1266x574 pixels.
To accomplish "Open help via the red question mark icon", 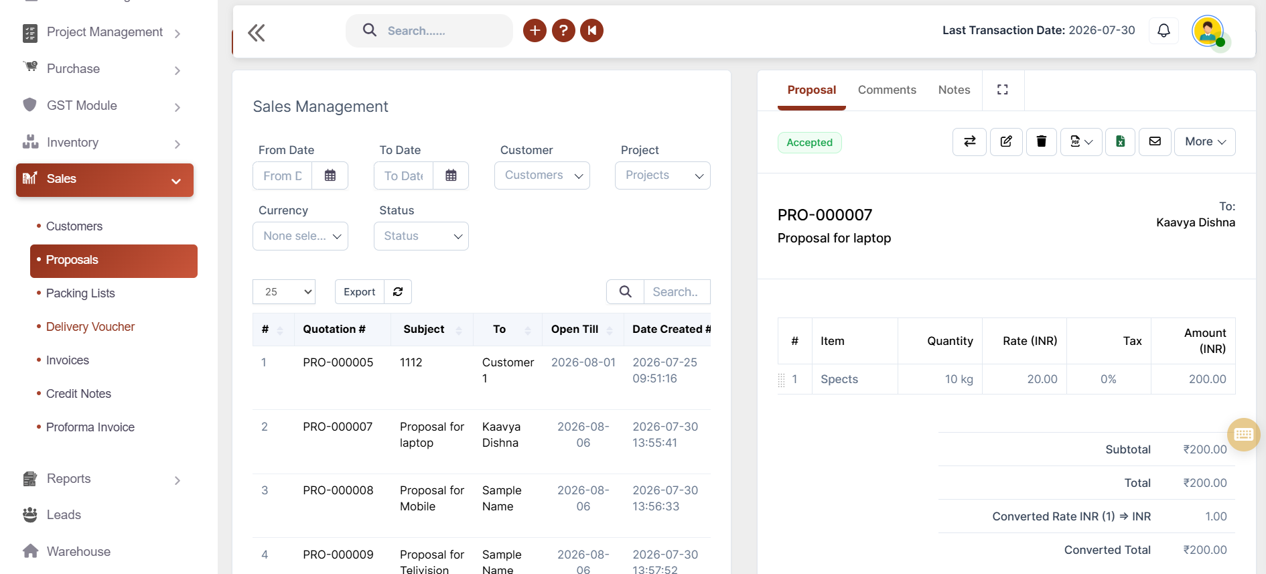I will pyautogui.click(x=563, y=30).
